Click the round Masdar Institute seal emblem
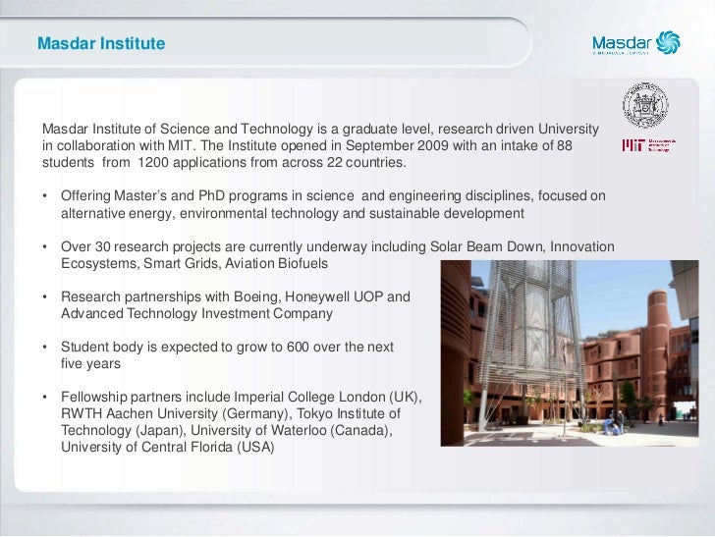This screenshot has height=537, width=715. click(645, 105)
